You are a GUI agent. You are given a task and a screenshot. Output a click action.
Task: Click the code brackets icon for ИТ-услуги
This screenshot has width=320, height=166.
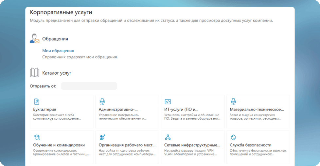(x=168, y=101)
